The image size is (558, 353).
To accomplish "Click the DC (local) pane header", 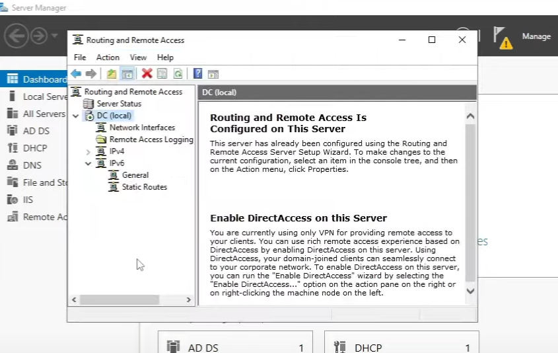I will point(337,93).
